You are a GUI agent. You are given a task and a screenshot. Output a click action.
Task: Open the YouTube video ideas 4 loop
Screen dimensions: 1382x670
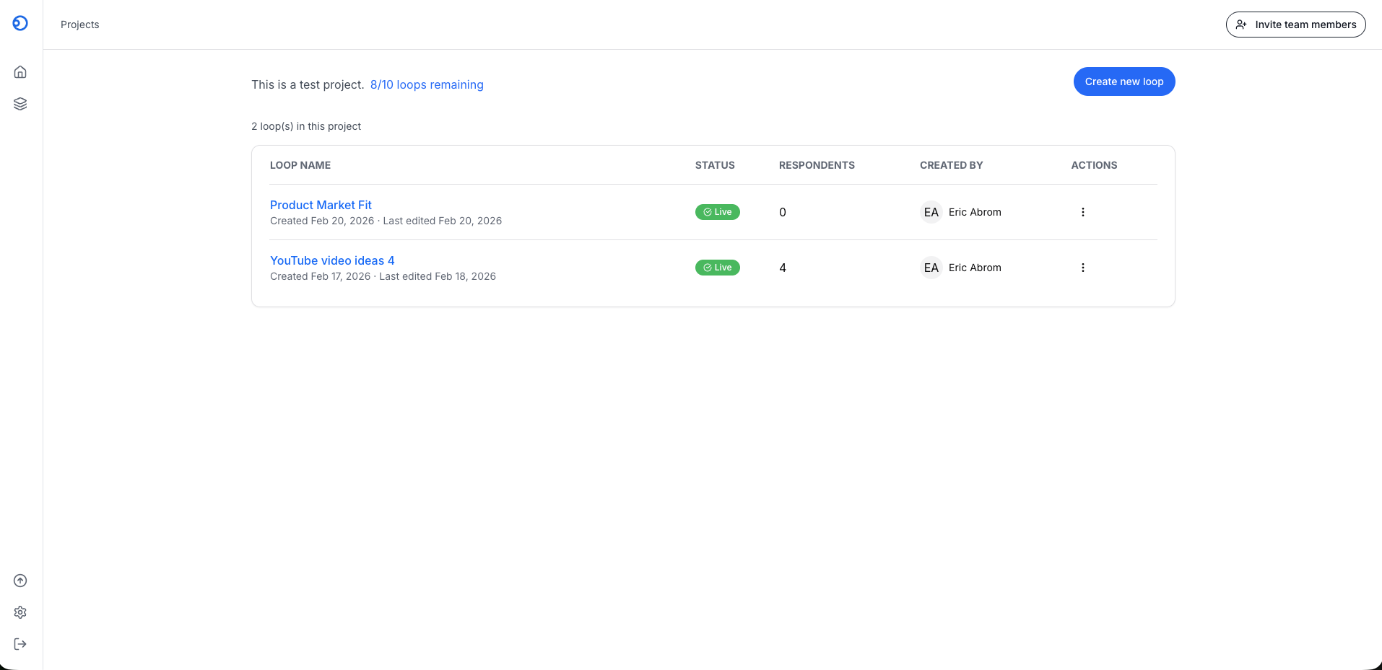coord(331,260)
